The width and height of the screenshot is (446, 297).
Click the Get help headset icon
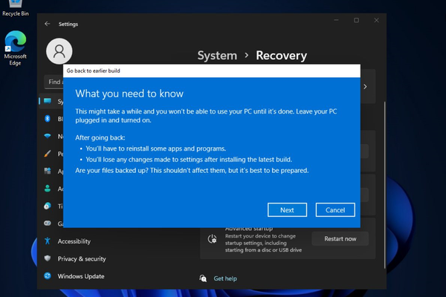pos(203,278)
